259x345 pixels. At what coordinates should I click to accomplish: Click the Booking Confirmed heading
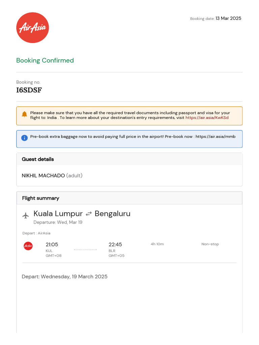click(45, 61)
